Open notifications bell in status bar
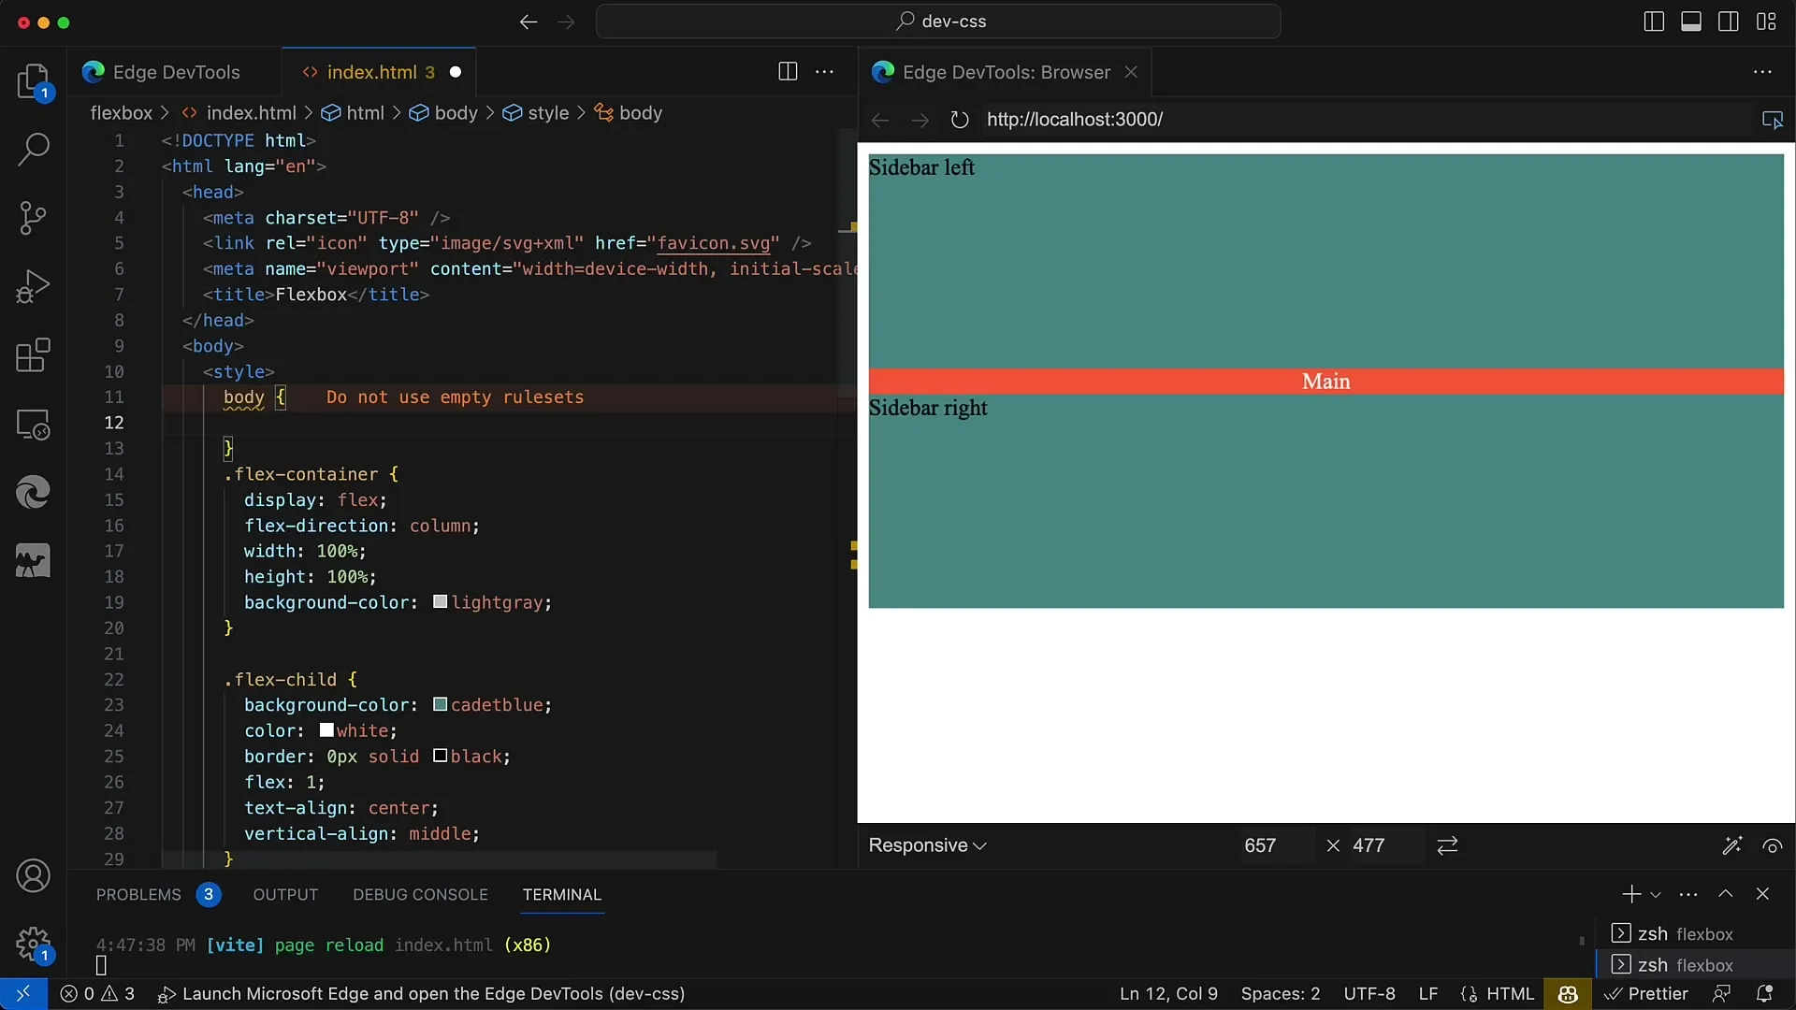Screen dimensions: 1796x1010 1765,994
